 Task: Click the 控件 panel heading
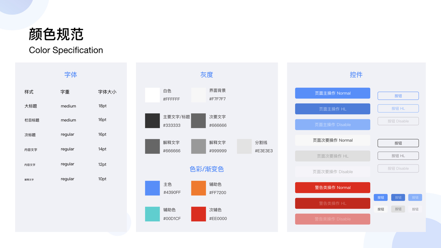[x=356, y=75]
